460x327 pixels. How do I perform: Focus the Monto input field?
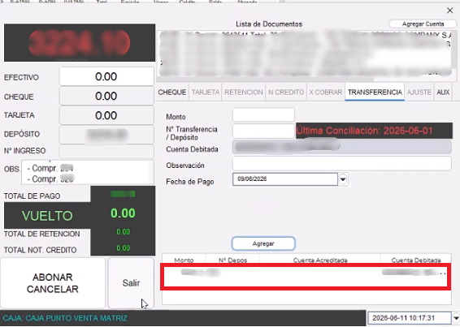click(x=263, y=115)
